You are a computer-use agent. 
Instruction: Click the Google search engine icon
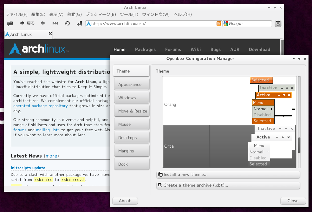pos(226,24)
